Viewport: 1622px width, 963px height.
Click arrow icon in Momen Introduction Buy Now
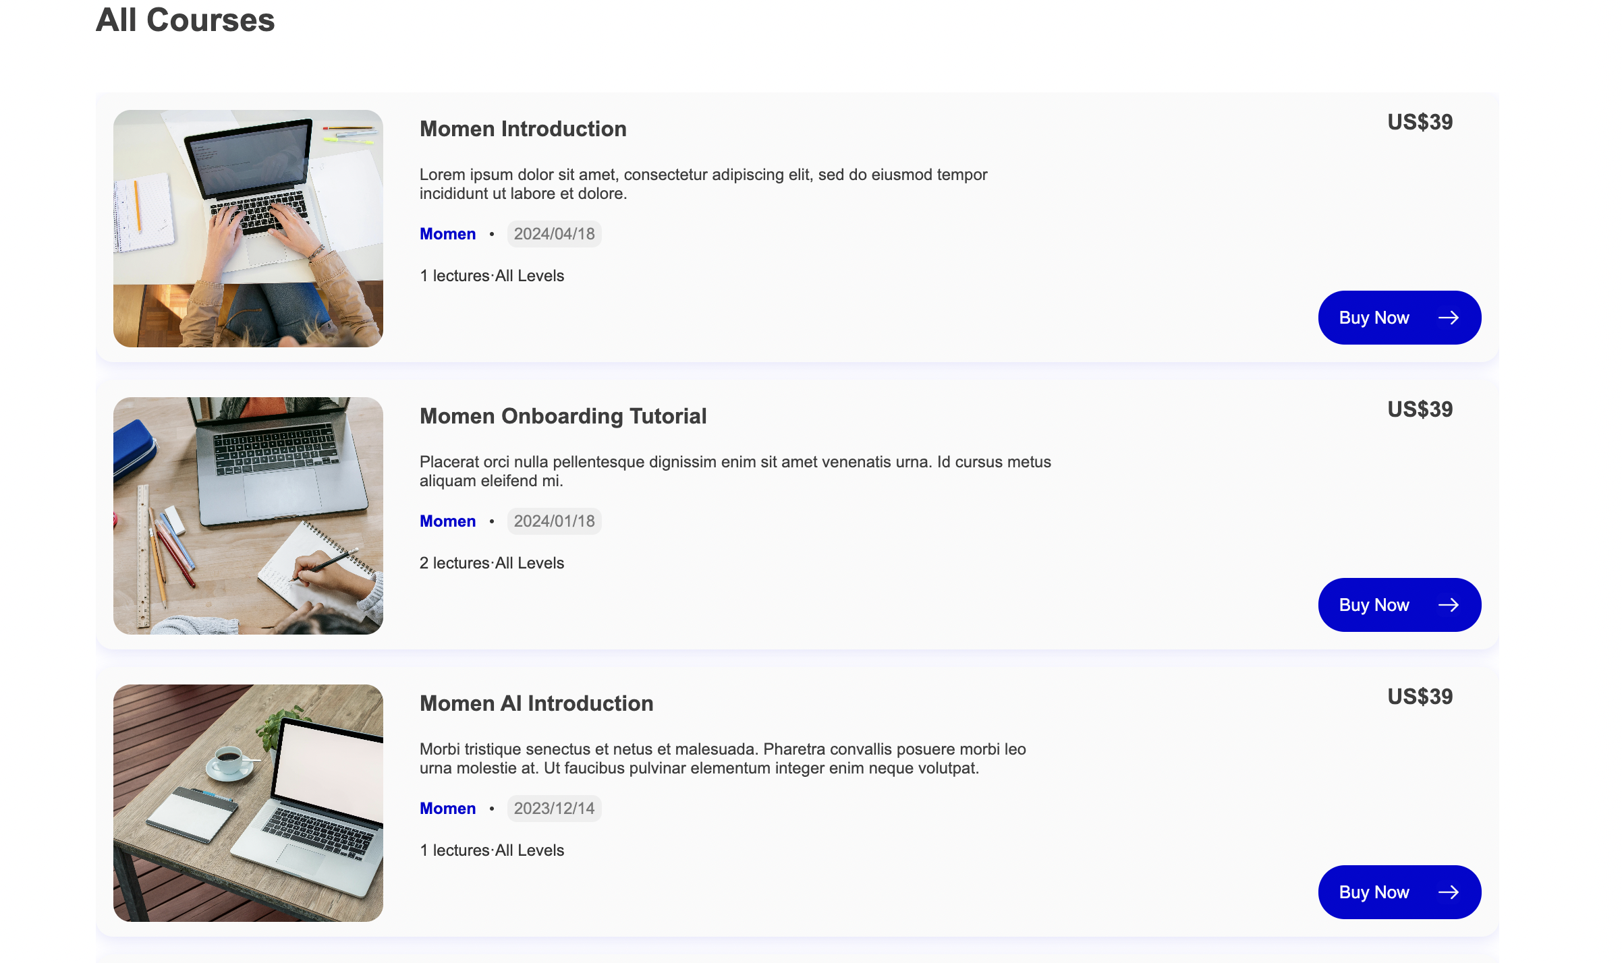(1448, 318)
